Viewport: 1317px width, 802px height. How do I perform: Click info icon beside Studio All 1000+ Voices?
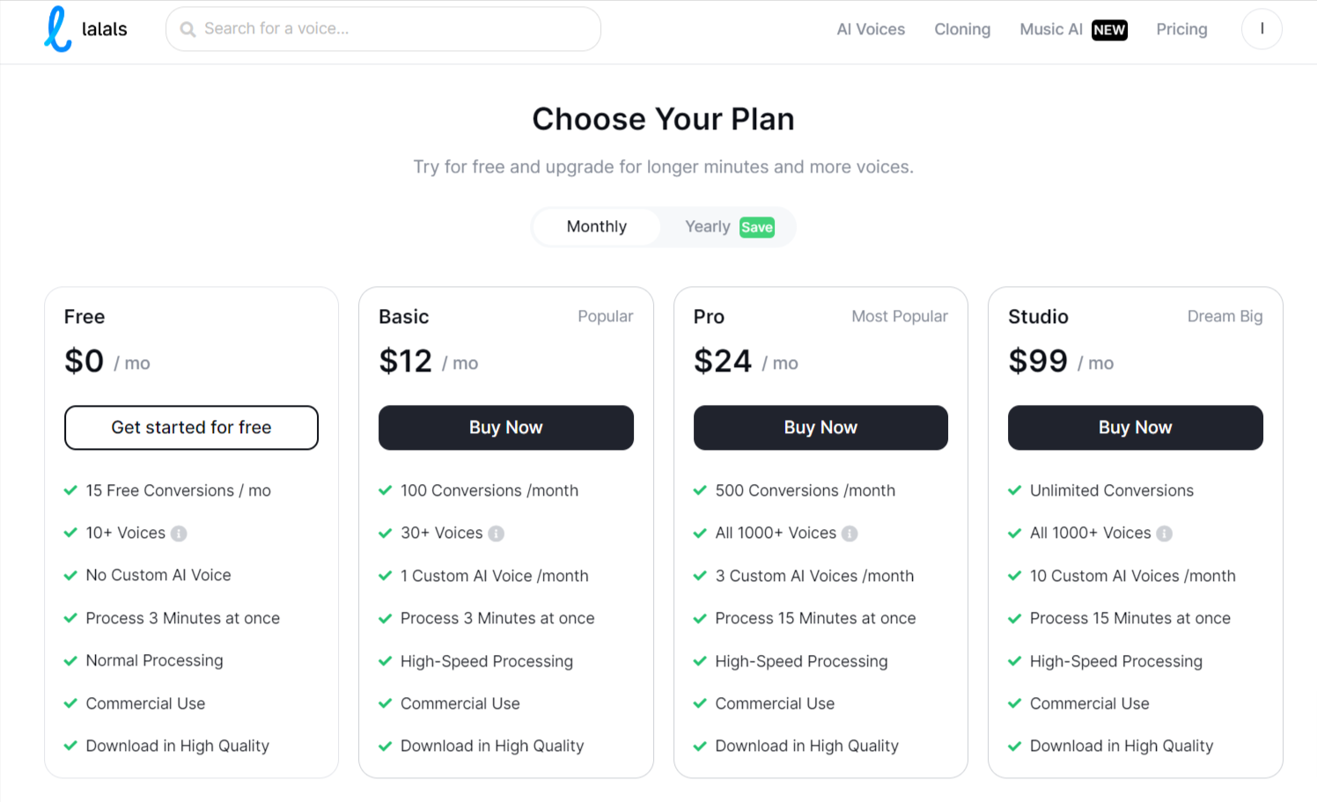1164,533
